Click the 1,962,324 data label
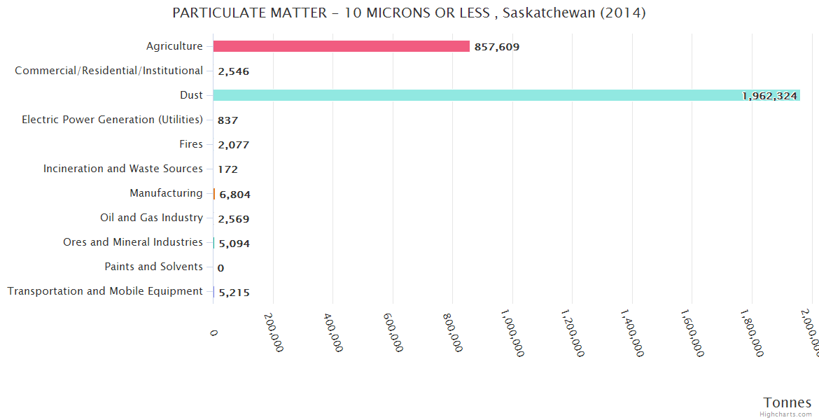Image resolution: width=819 pixels, height=420 pixels. click(x=769, y=96)
